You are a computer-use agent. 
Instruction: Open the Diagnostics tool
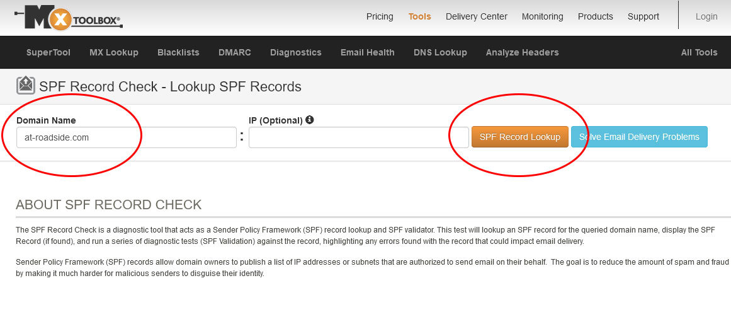(295, 52)
